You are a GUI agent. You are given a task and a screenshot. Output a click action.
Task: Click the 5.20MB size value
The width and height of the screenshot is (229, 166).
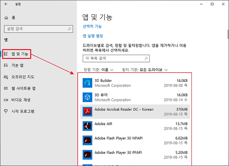(182, 152)
